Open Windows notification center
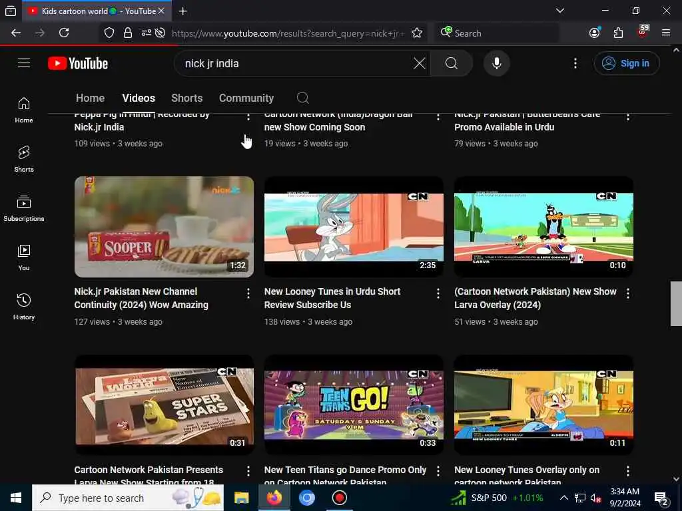Screen dimensions: 682x511 coord(661,498)
